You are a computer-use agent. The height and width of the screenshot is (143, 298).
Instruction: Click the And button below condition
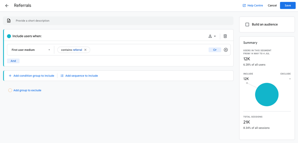tap(13, 61)
